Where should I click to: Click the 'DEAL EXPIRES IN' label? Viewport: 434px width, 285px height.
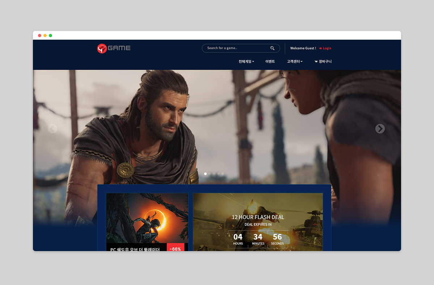(258, 224)
